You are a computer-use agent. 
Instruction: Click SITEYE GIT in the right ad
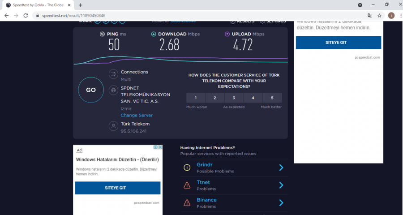[x=339, y=43]
